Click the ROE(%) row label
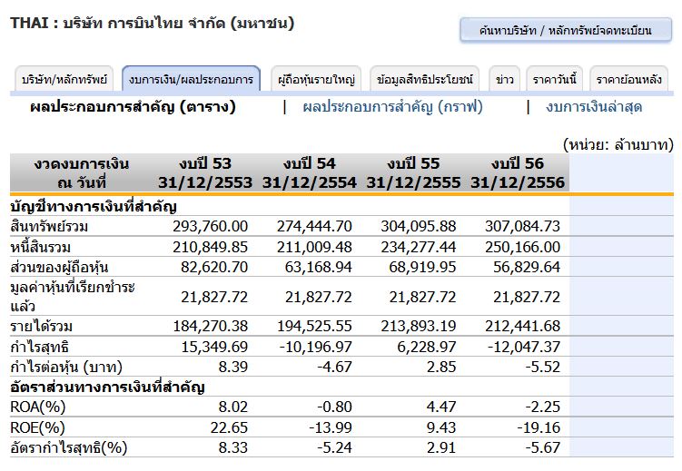 tap(37, 427)
